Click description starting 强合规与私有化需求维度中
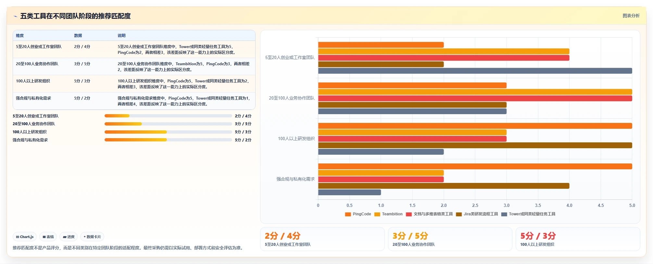Image resolution: width=653 pixels, height=264 pixels. pyautogui.click(x=184, y=101)
